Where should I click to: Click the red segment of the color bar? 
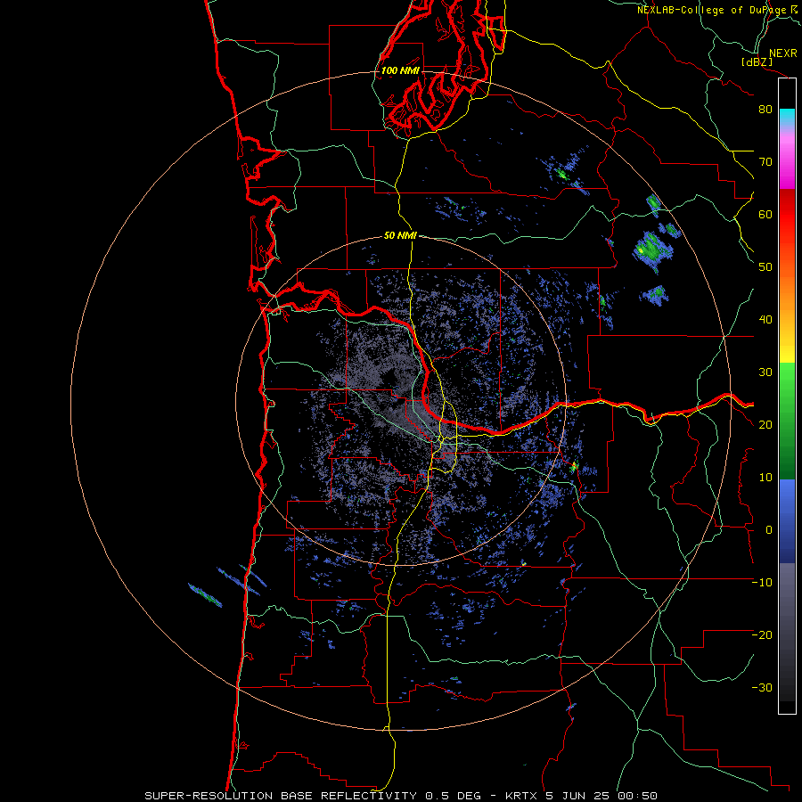click(x=787, y=215)
